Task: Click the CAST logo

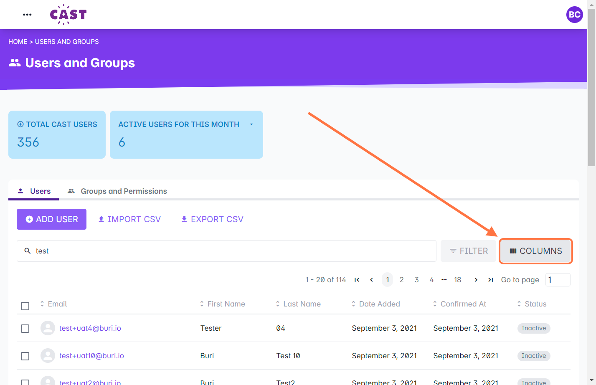Action: click(x=68, y=15)
